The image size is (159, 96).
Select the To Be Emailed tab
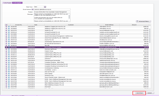click(x=17, y=3)
